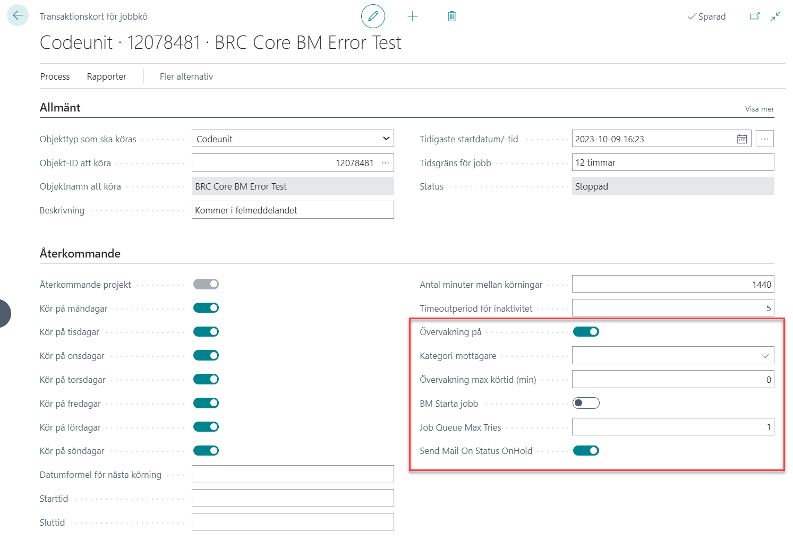Screen dimensions: 793x540
Task: Click Datumformel för nästa körning field
Action: (293, 474)
